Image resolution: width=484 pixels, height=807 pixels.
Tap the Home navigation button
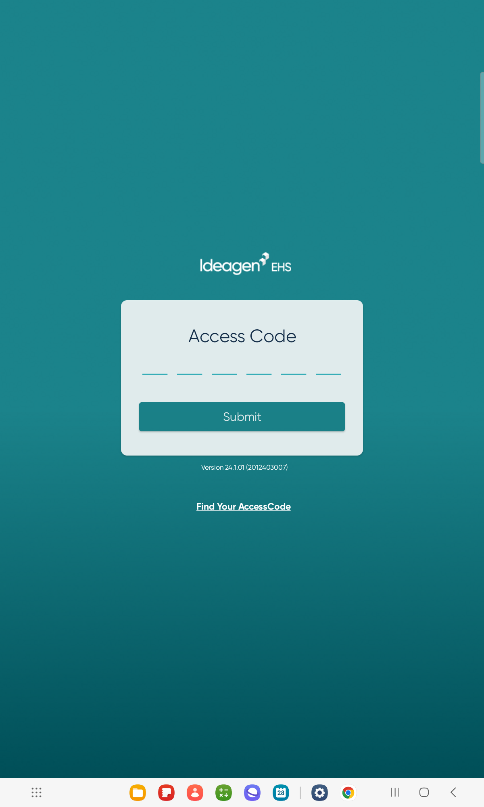pos(424,792)
